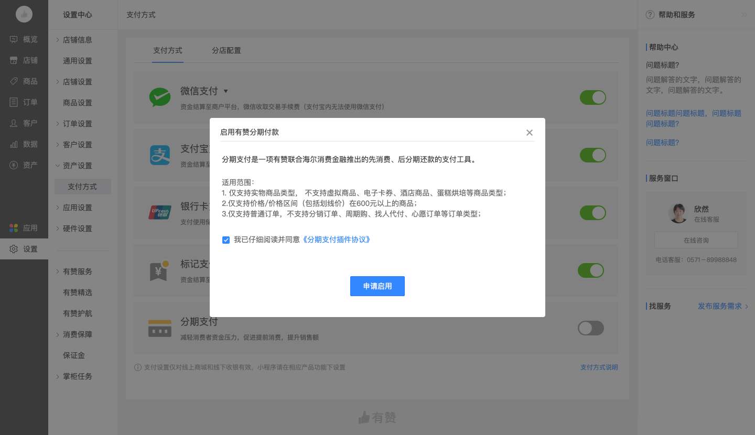Screen dimensions: 755x435
Task: Click the WeChat Pay green logo
Action: pos(160,97)
